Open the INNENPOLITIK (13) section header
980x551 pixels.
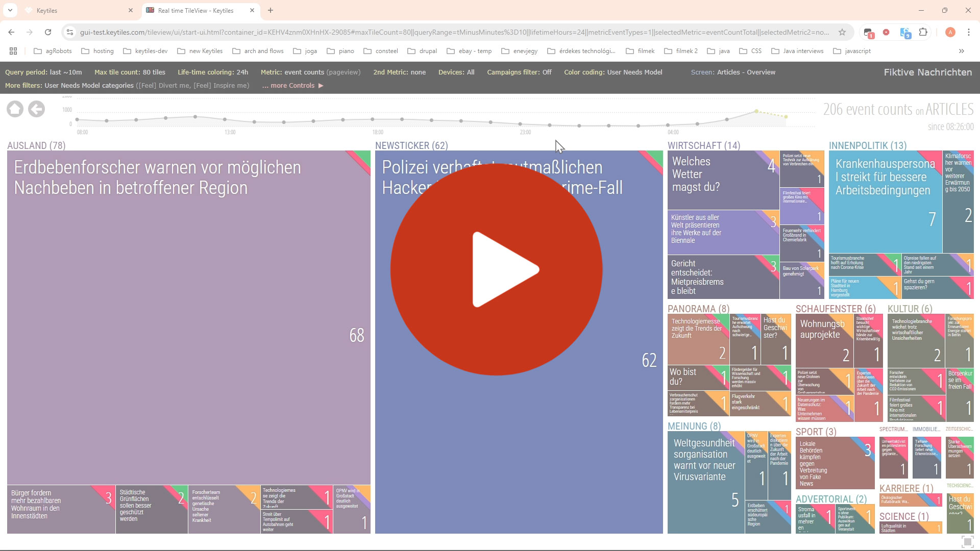pyautogui.click(x=868, y=145)
